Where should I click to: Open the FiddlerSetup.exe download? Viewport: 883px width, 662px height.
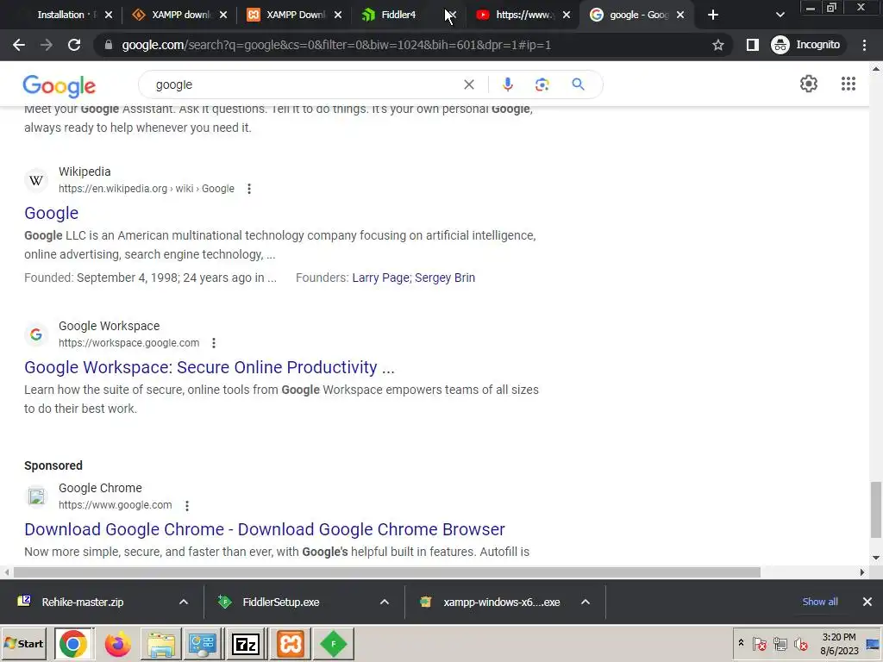click(280, 602)
